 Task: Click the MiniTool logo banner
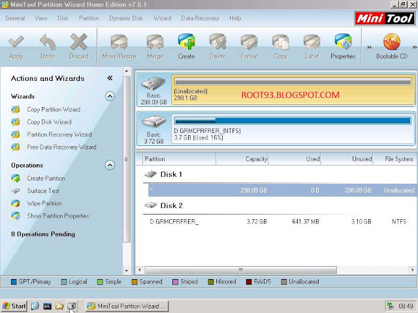click(385, 19)
